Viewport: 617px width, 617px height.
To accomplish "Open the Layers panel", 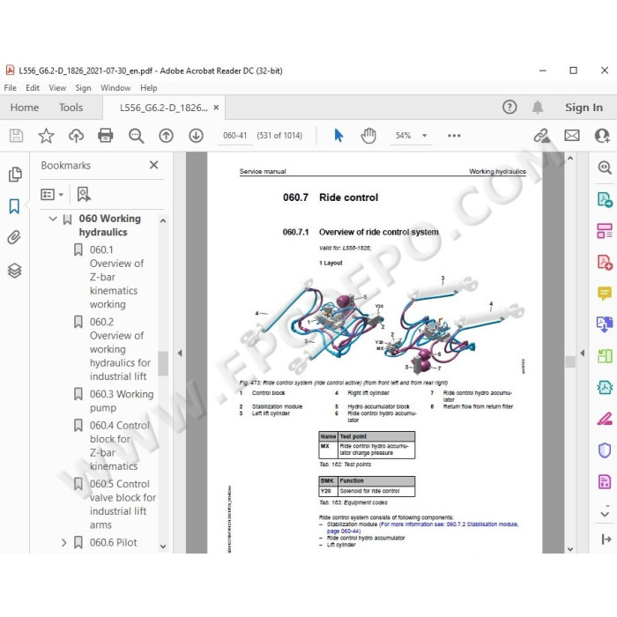I will click(x=15, y=271).
